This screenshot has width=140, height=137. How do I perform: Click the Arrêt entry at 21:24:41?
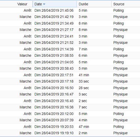pyautogui.click(x=70, y=36)
